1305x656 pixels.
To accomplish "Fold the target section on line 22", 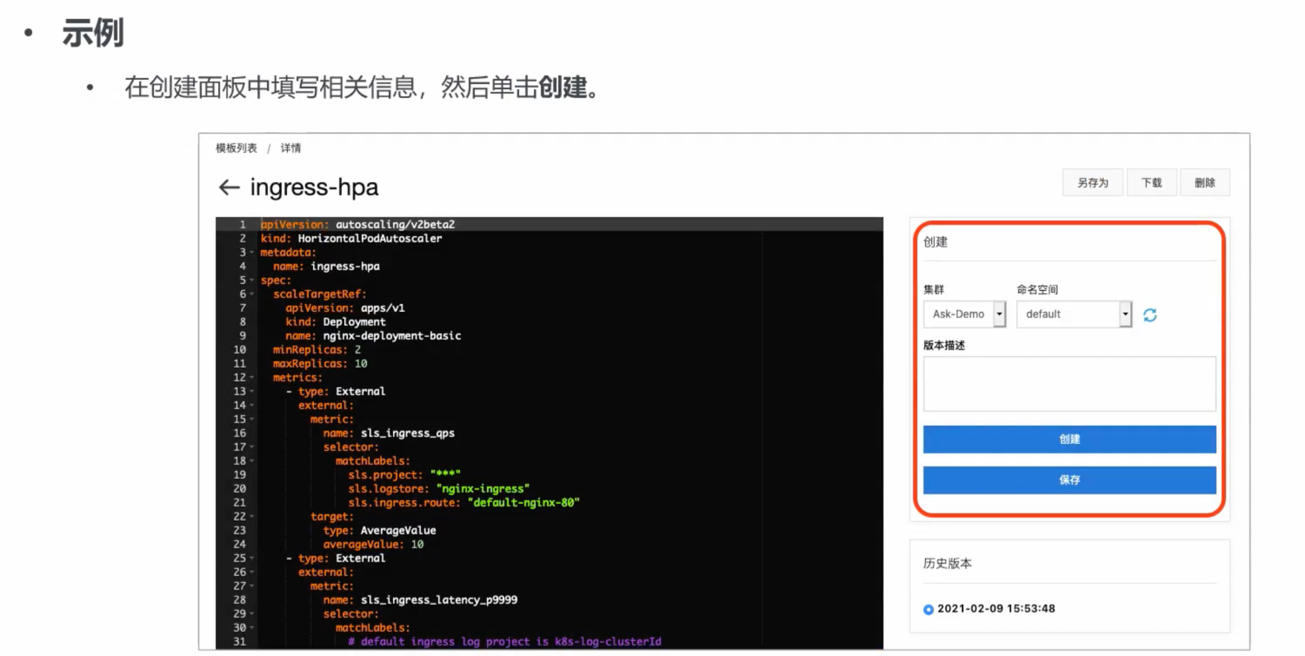I will [x=252, y=516].
